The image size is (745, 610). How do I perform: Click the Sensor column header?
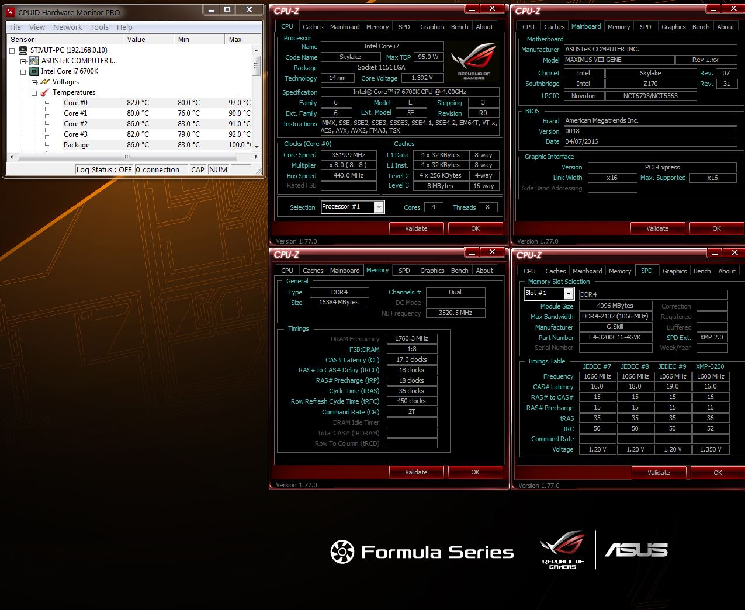(x=64, y=39)
